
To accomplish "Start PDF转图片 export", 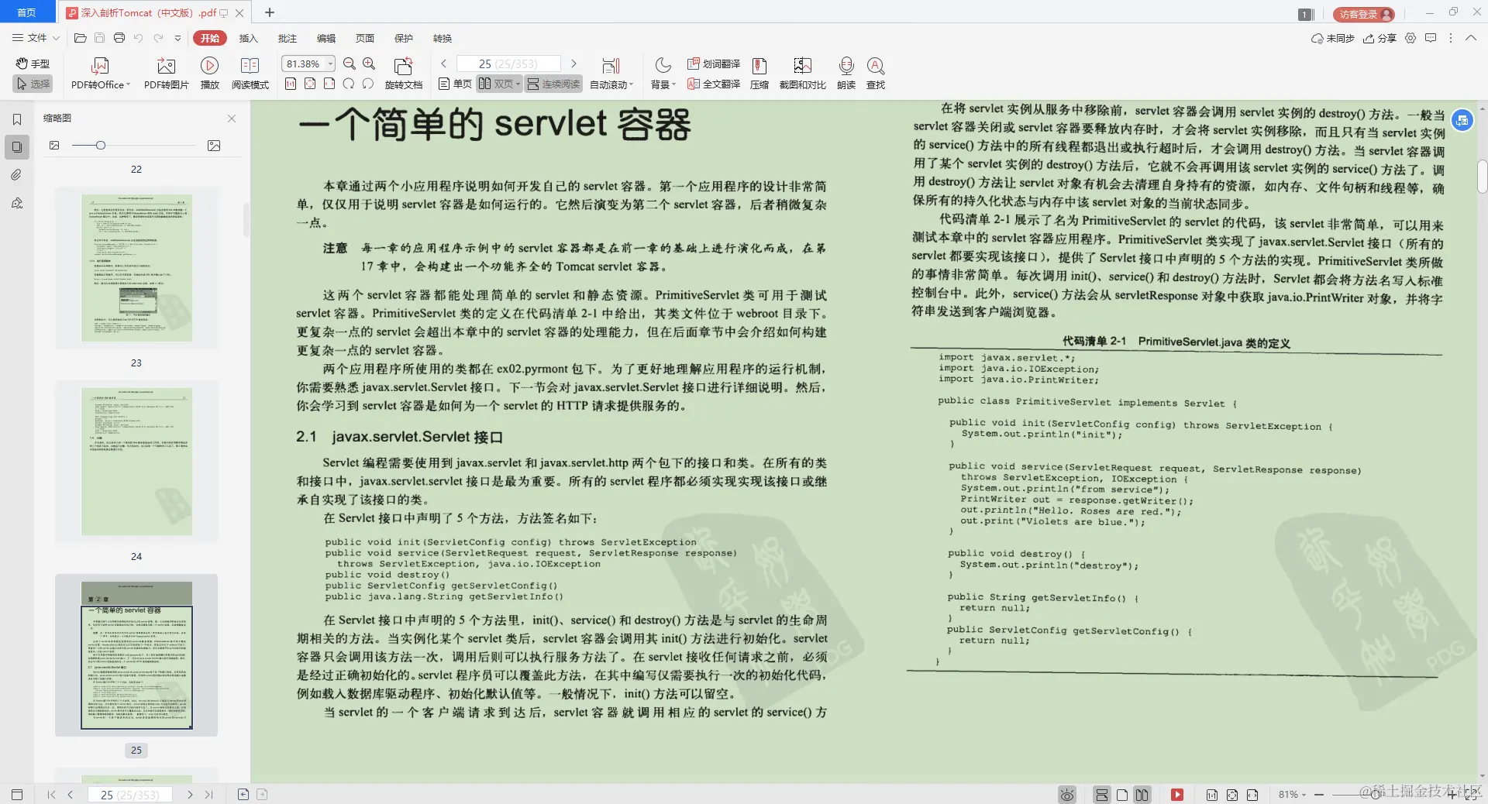I will pyautogui.click(x=165, y=73).
